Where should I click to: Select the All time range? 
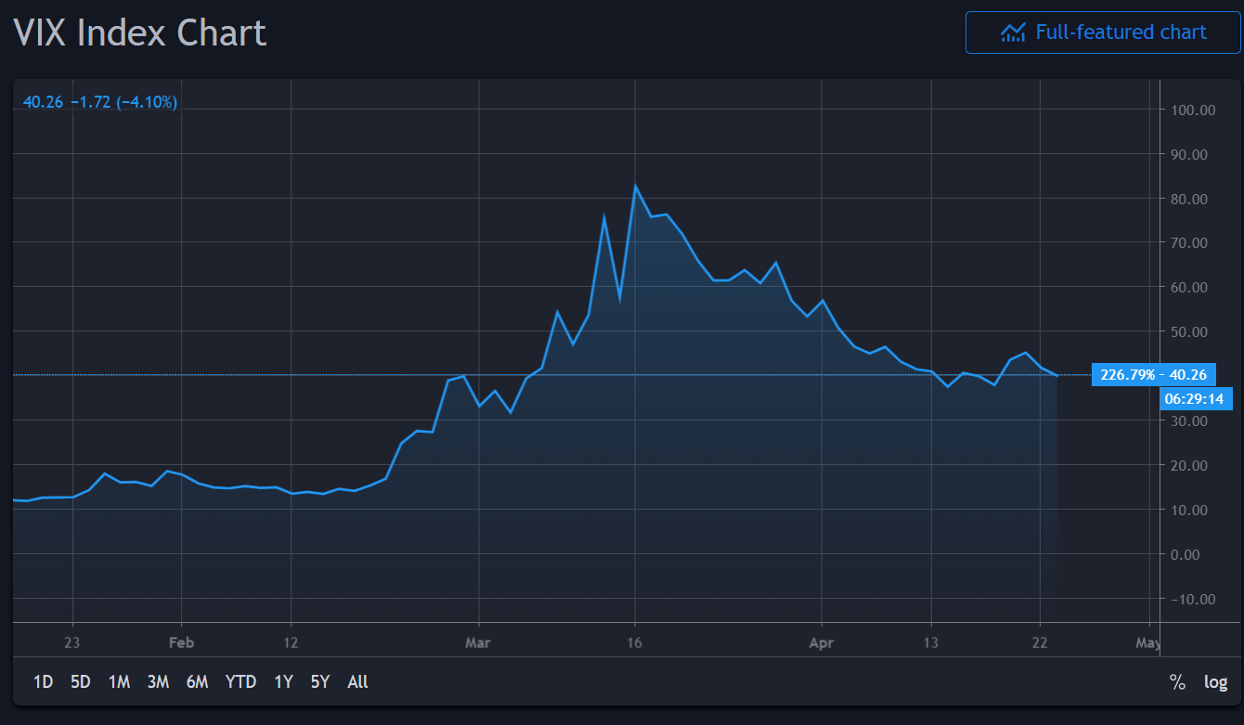tap(357, 681)
